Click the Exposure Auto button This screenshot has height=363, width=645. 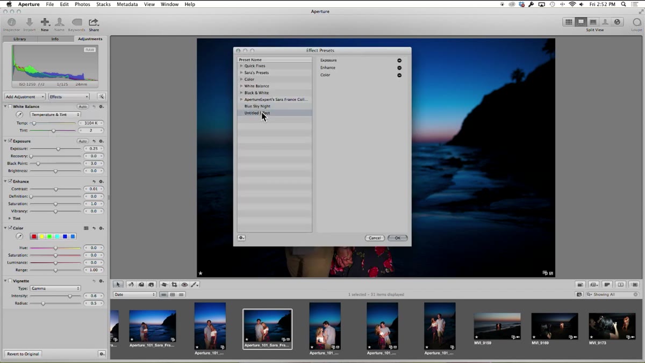pos(83,141)
